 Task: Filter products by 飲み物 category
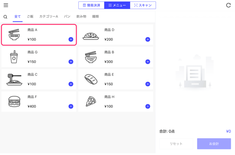pos(81,17)
